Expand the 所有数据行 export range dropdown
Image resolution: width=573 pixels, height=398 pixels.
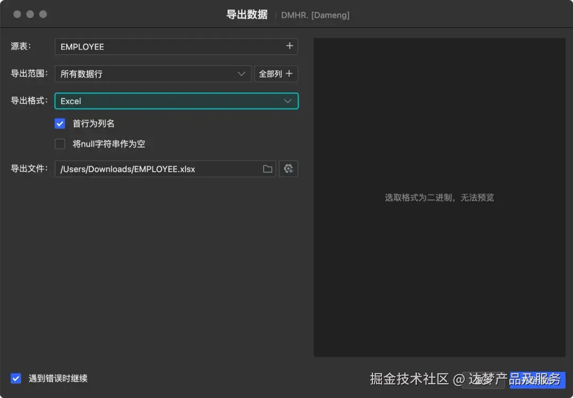pos(153,74)
